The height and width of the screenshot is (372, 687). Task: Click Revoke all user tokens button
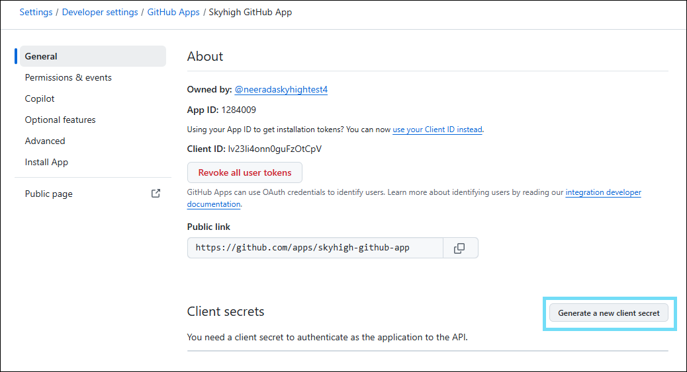click(x=244, y=172)
